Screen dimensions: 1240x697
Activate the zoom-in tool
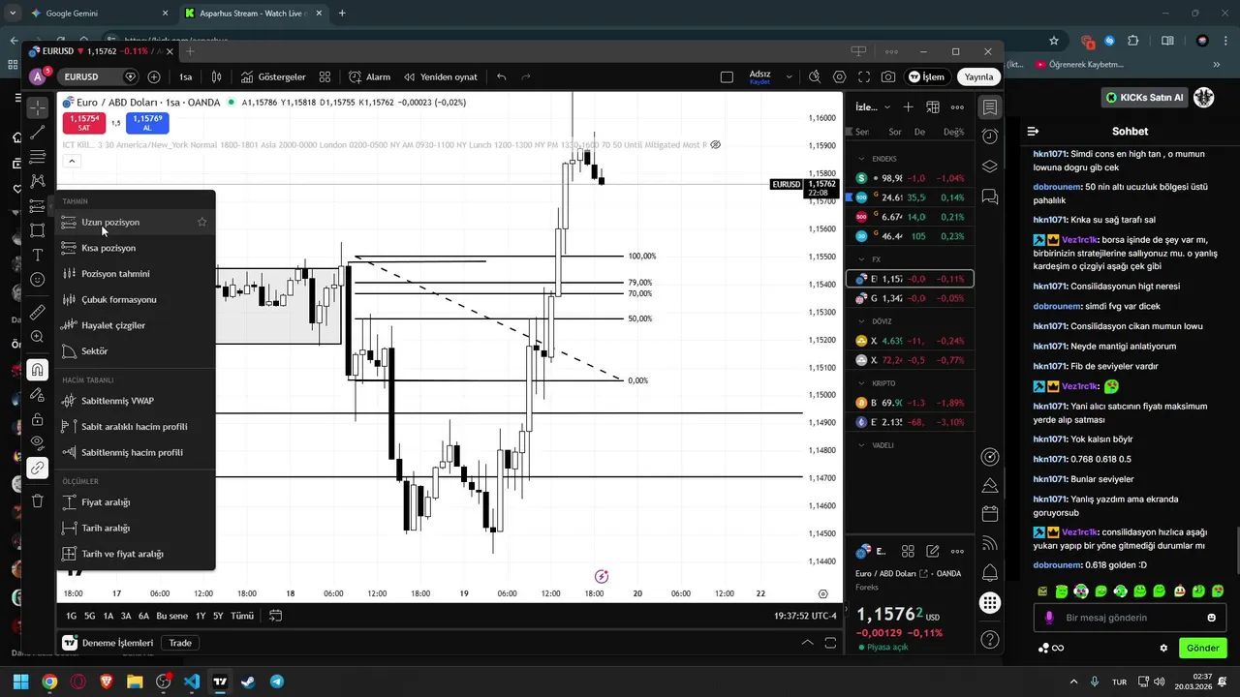pyautogui.click(x=37, y=337)
